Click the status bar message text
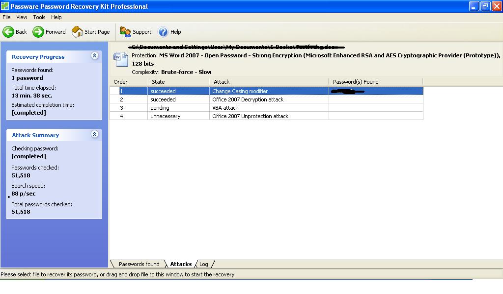503x294 pixels. [x=117, y=274]
